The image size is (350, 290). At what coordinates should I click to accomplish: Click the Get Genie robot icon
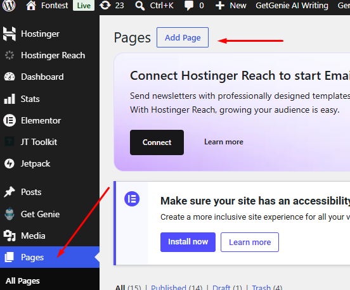pos(10,214)
